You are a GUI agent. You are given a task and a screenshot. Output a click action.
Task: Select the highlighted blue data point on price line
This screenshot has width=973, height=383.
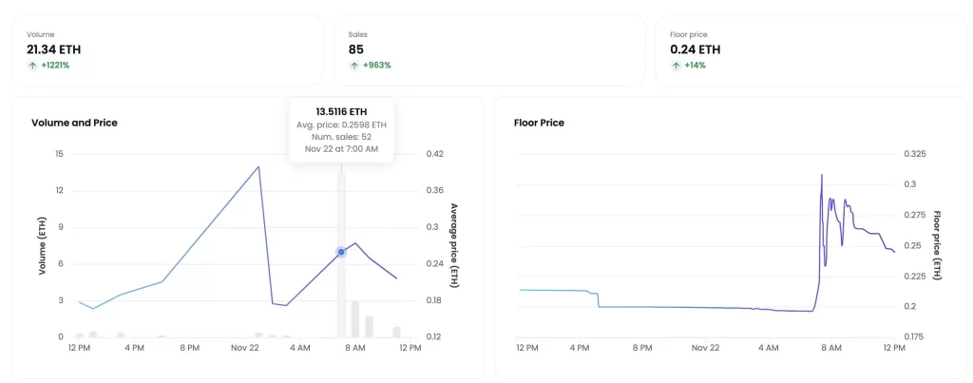(x=341, y=252)
